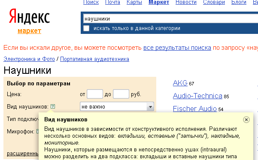Click the Вид наушников tooltip title

coord(66,120)
